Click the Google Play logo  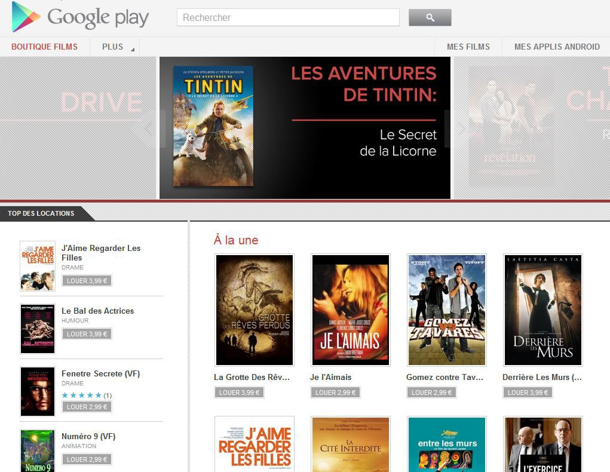pos(80,17)
